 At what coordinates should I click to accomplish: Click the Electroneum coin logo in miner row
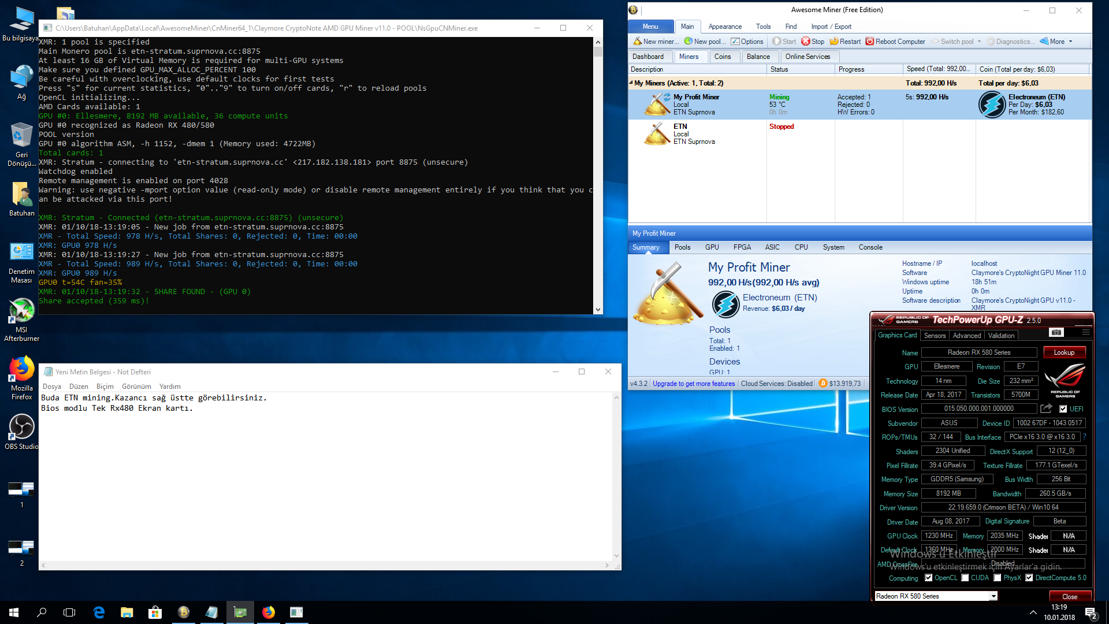tap(992, 105)
